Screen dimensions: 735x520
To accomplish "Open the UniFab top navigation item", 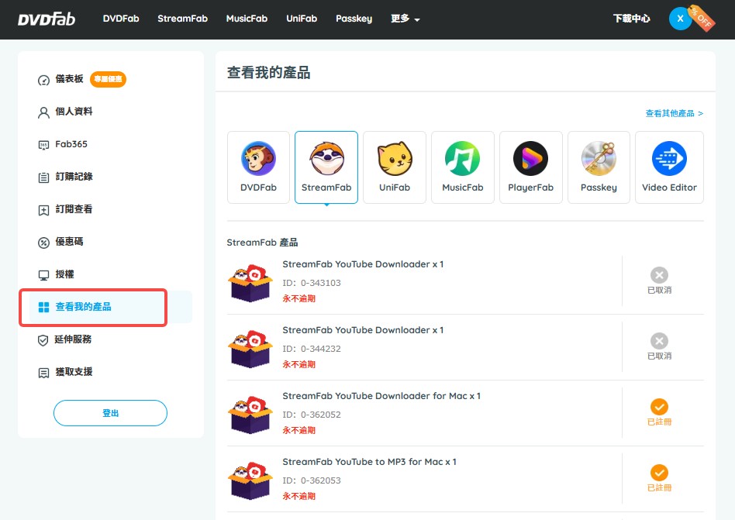I will (302, 19).
